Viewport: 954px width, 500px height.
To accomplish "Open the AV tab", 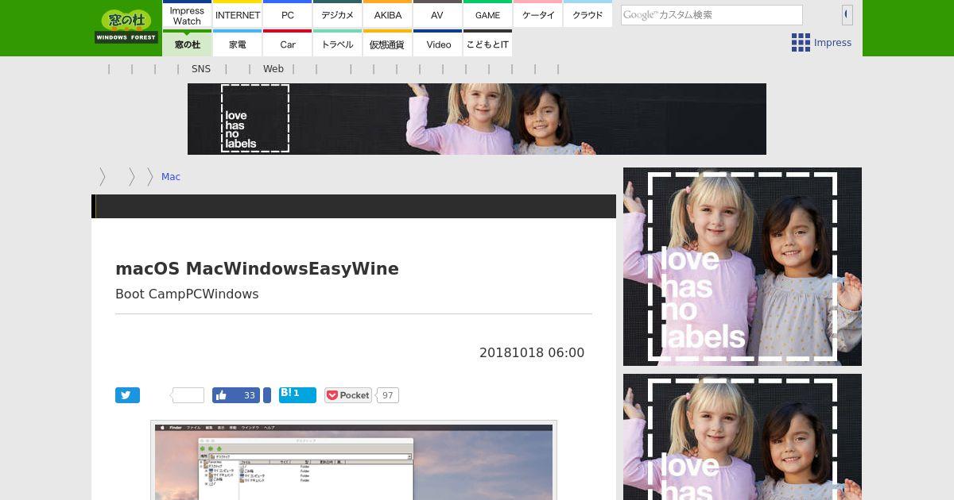I will pyautogui.click(x=437, y=15).
